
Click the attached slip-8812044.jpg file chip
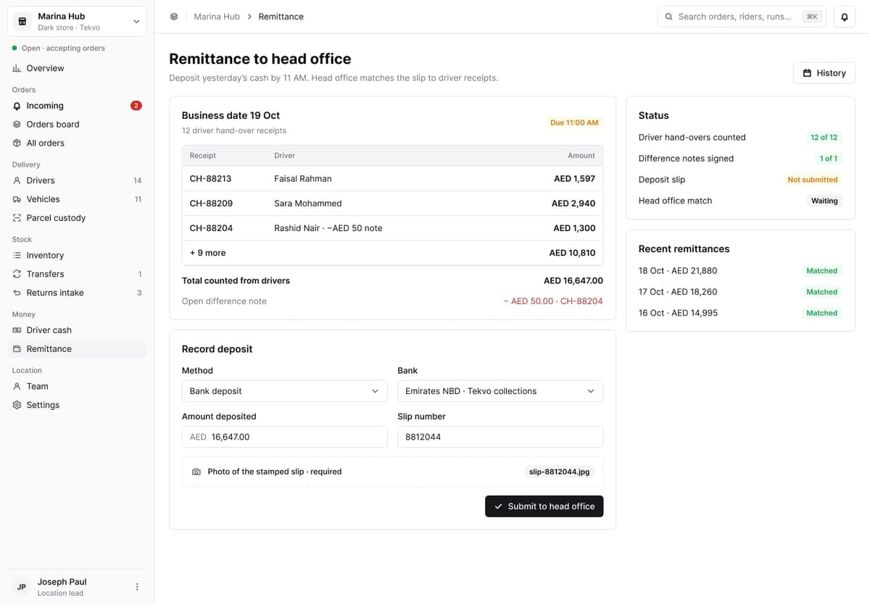(559, 471)
